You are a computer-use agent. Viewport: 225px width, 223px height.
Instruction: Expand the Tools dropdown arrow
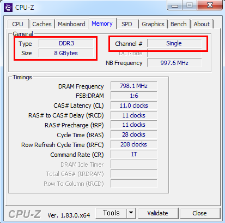tap(131, 213)
